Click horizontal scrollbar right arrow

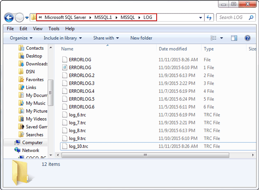point(253,155)
